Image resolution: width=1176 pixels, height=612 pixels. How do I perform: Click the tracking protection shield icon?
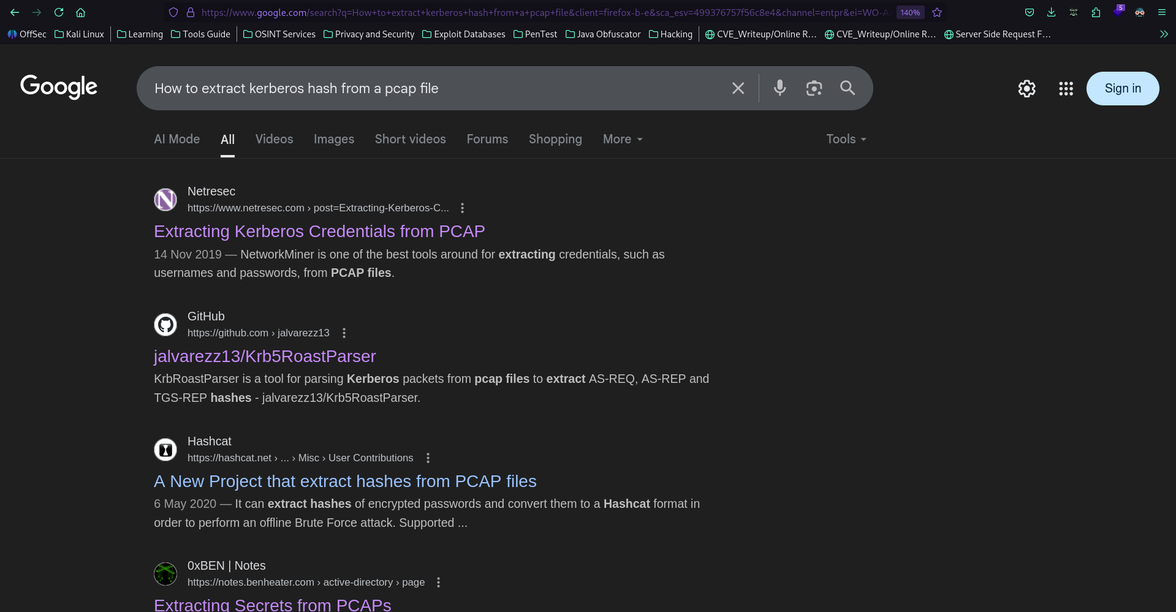point(173,12)
